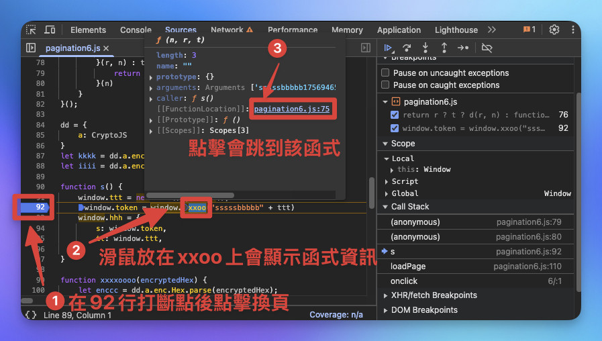Activate the inspect element picker icon

tap(31, 30)
